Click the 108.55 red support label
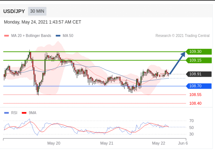The width and height of the screenshot is (215, 150). (195, 95)
